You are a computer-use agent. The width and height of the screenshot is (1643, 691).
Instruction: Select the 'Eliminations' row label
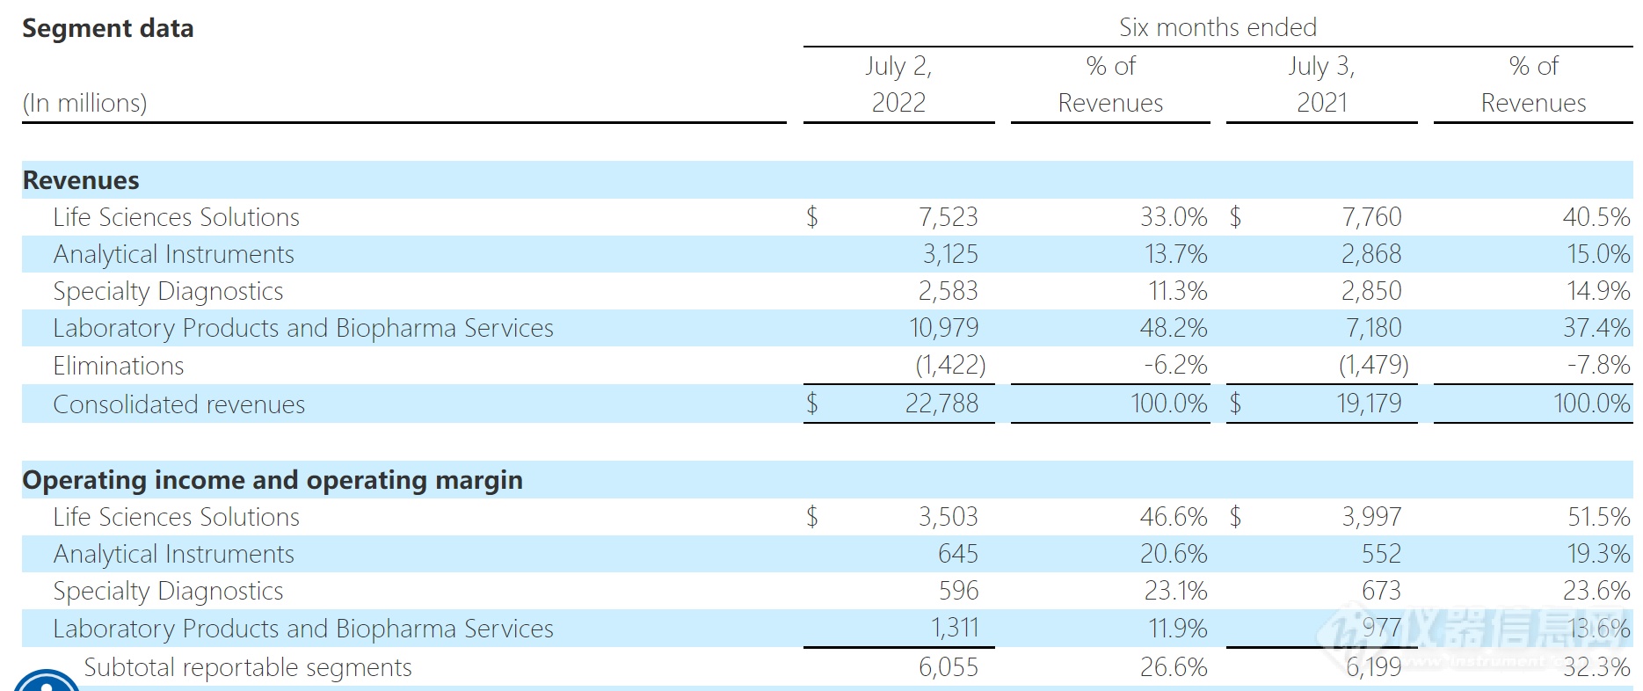click(119, 366)
